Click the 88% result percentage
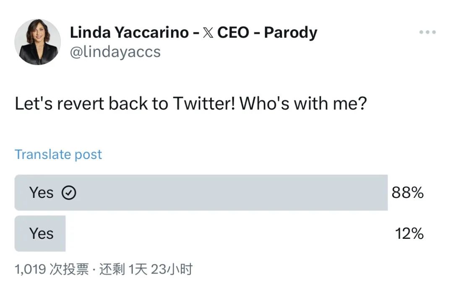The width and height of the screenshot is (453, 297). [x=408, y=192]
